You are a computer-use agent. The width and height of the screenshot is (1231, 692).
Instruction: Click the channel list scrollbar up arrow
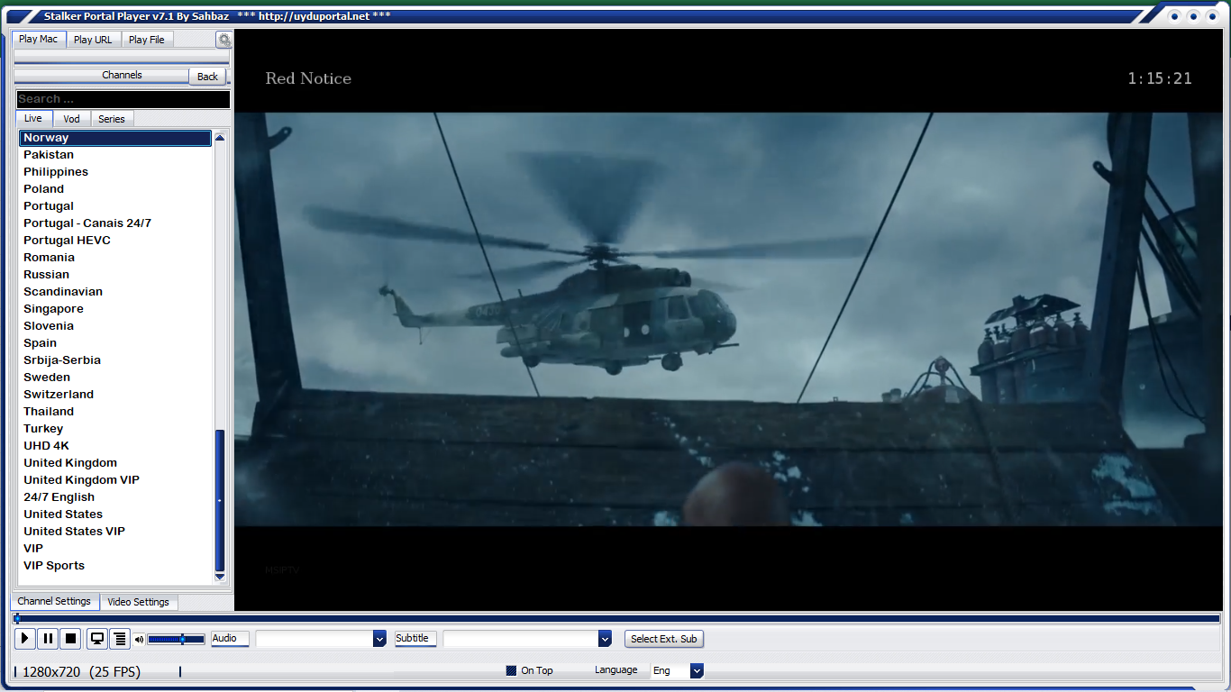220,138
